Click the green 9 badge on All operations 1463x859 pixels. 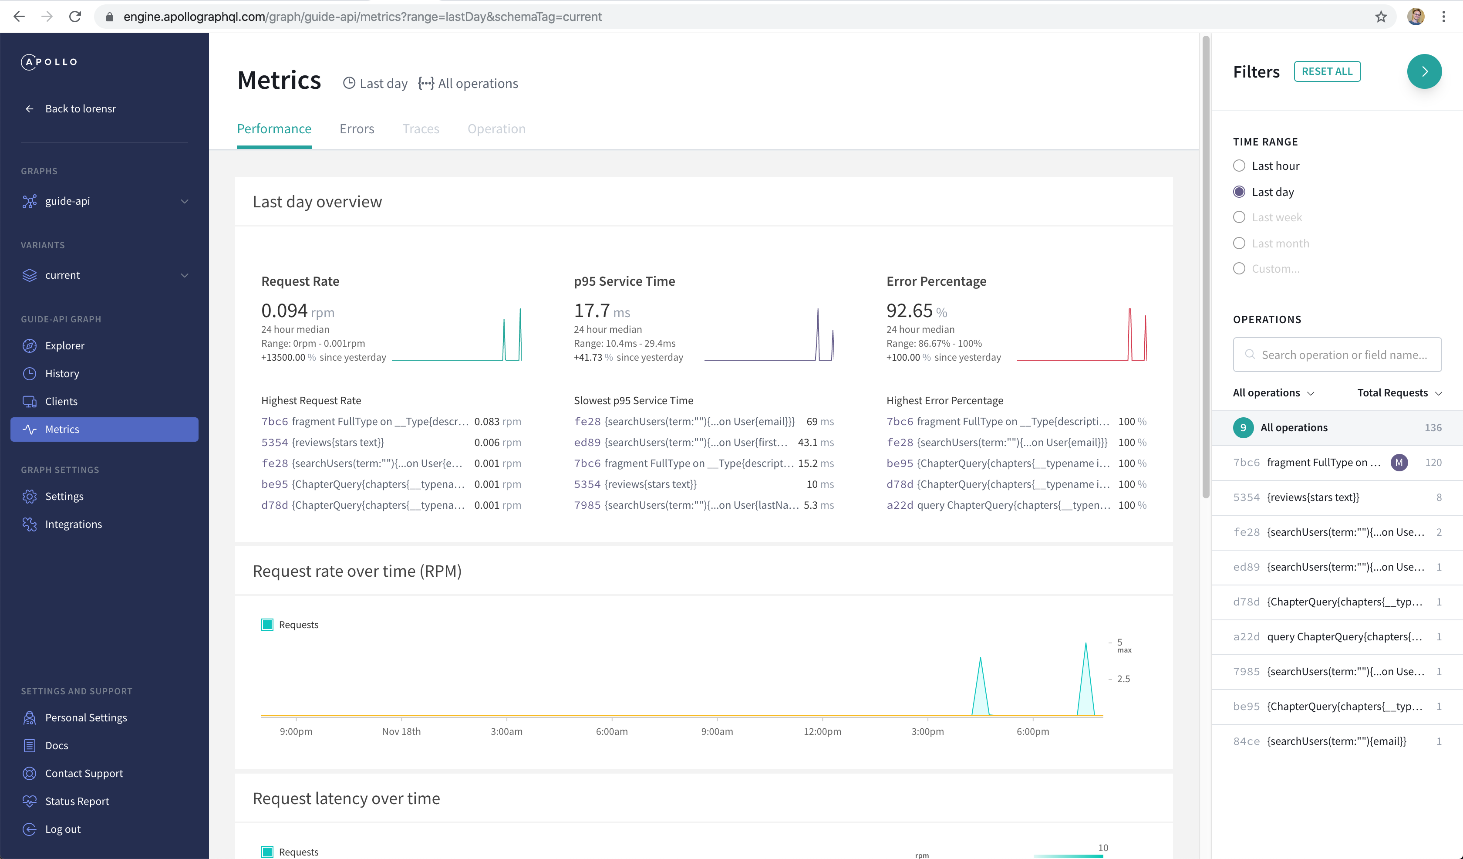(x=1243, y=427)
